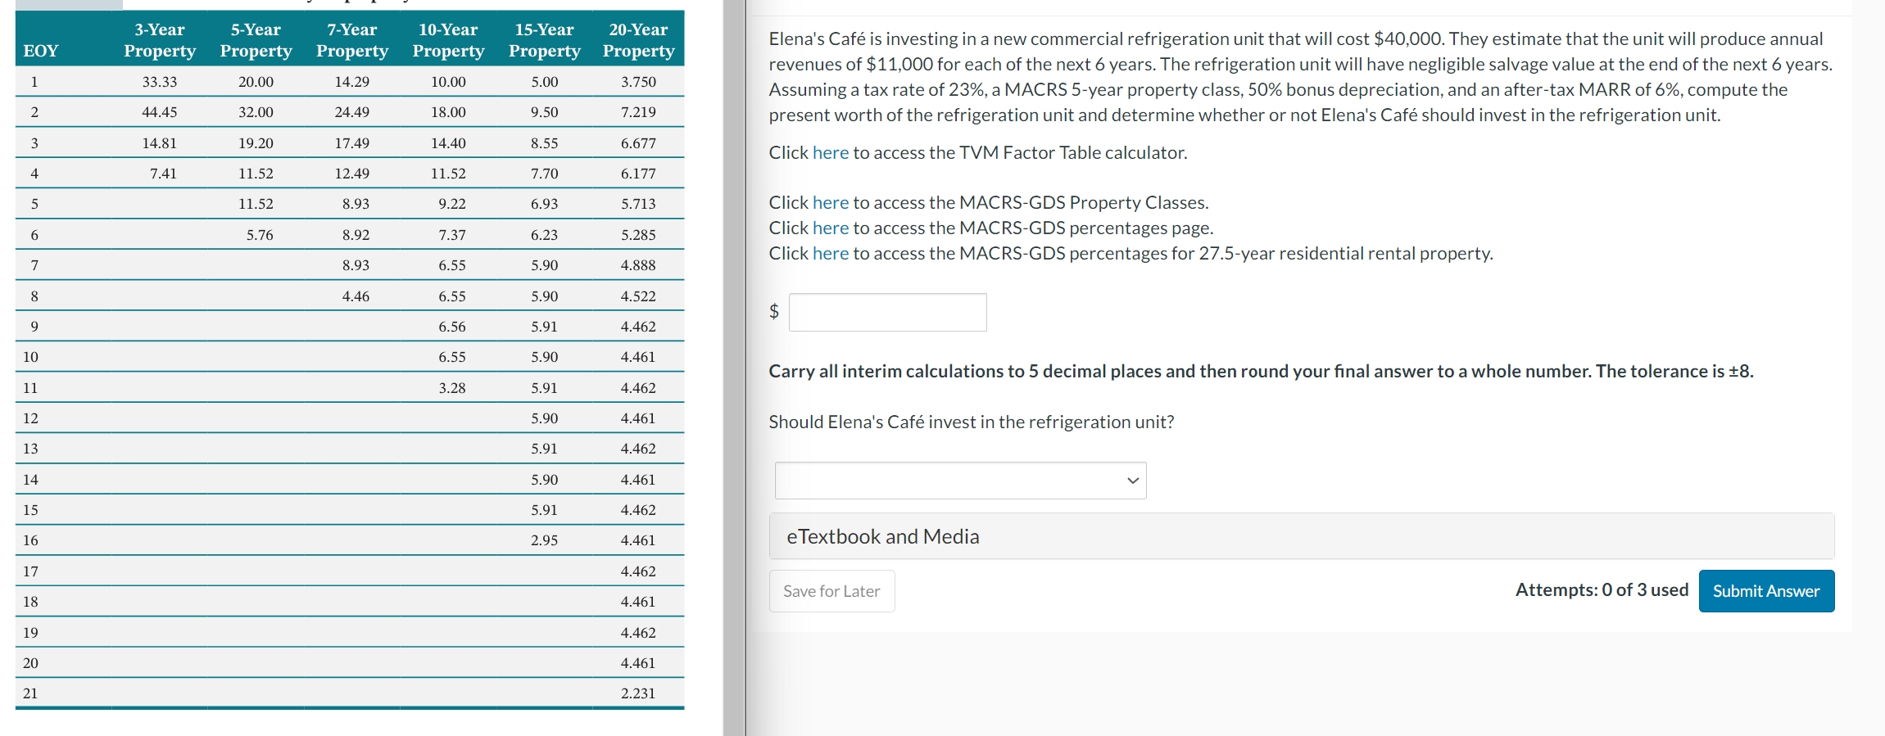This screenshot has width=1885, height=736.
Task: Click the EOY column header
Action: 41,51
